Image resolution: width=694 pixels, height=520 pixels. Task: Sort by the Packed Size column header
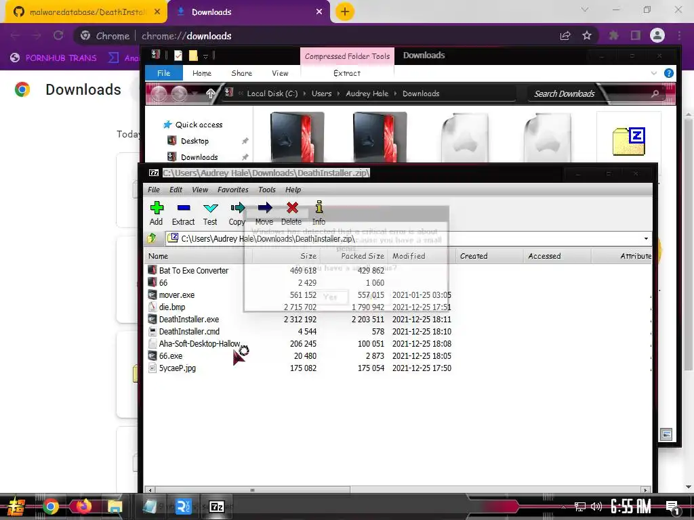354,256
